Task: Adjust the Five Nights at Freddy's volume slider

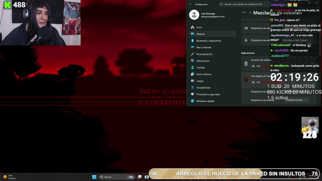Action: click(x=272, y=82)
